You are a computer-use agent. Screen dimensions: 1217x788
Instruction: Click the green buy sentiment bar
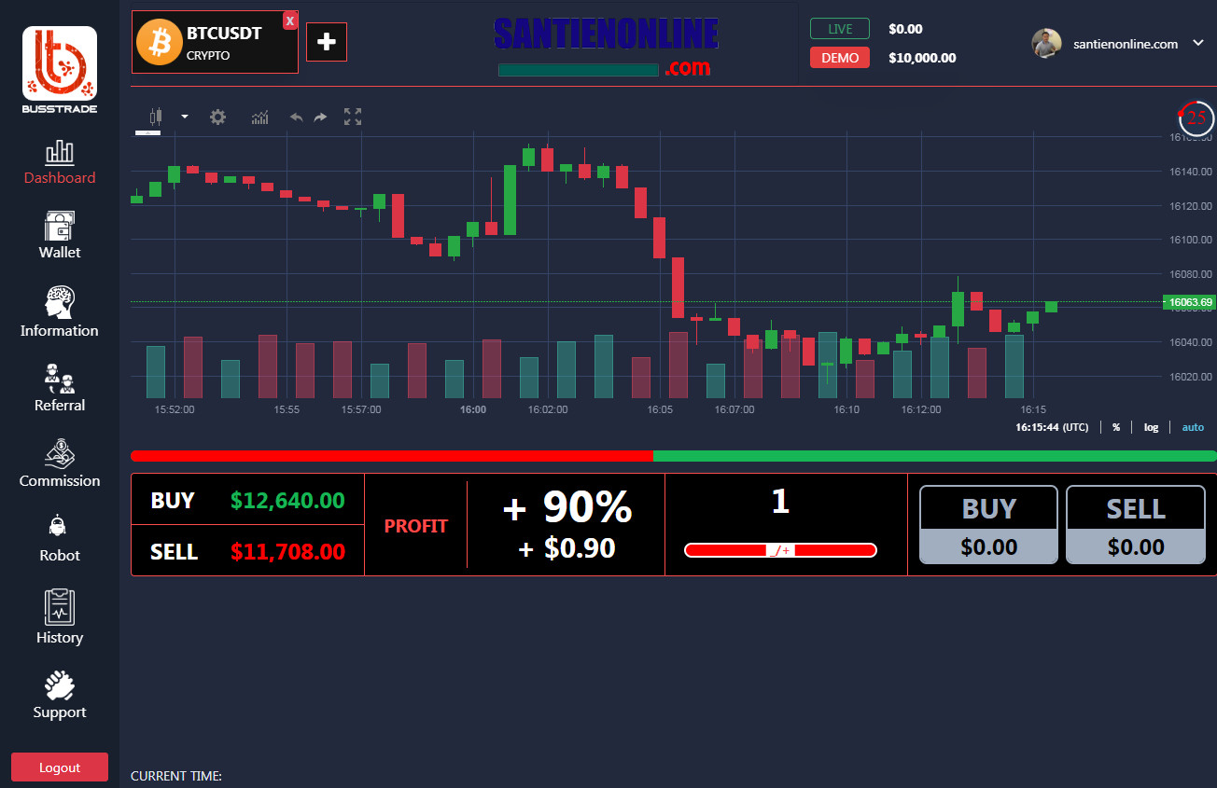point(935,456)
